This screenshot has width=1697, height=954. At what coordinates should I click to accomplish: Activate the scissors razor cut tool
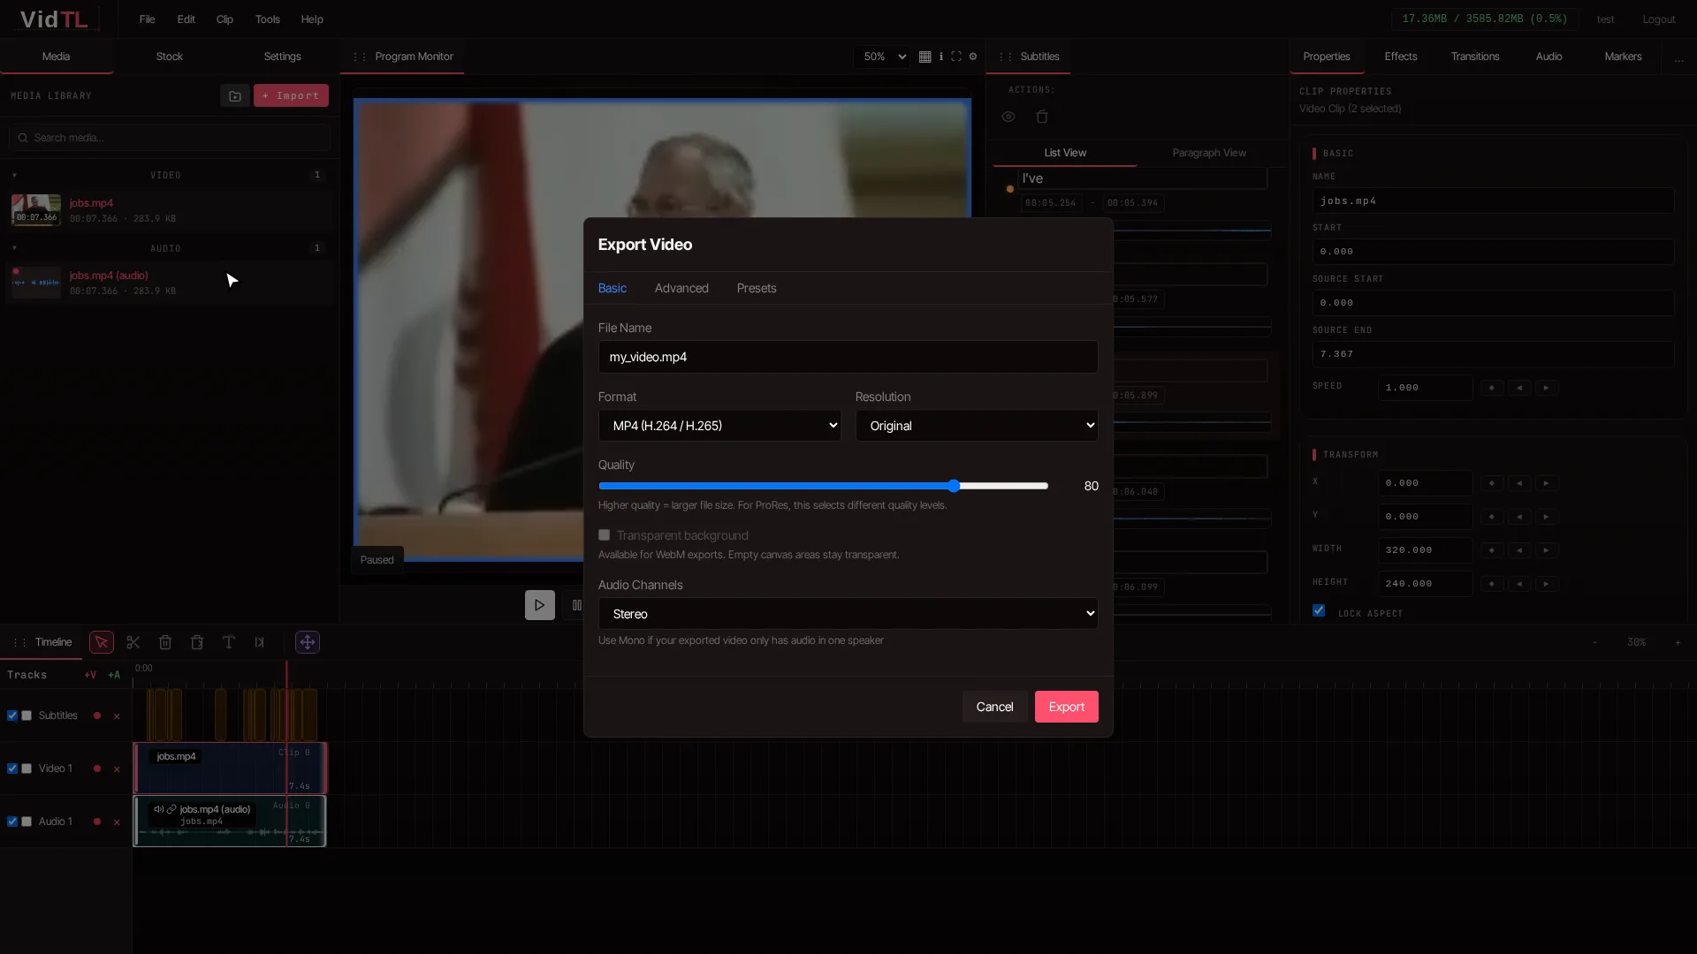pos(133,642)
